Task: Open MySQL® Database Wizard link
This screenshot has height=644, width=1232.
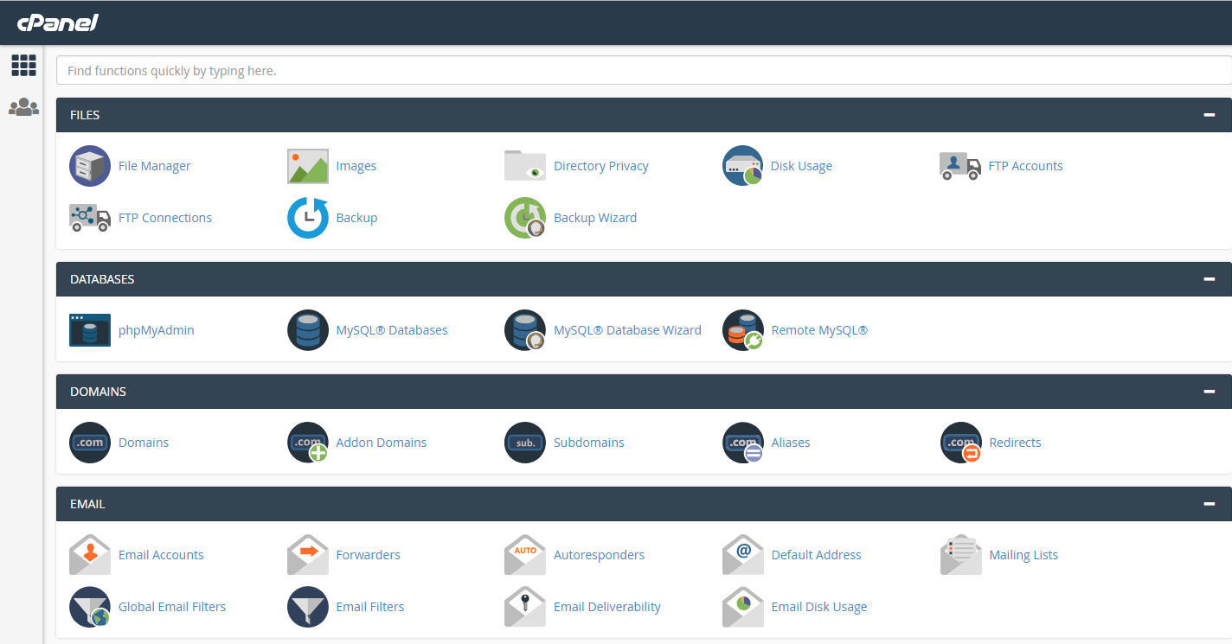Action: point(627,330)
